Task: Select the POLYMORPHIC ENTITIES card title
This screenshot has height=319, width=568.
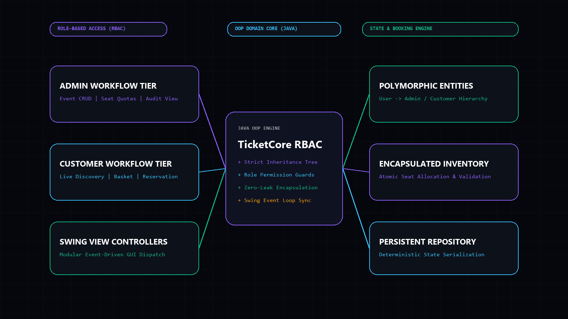Action: (426, 86)
